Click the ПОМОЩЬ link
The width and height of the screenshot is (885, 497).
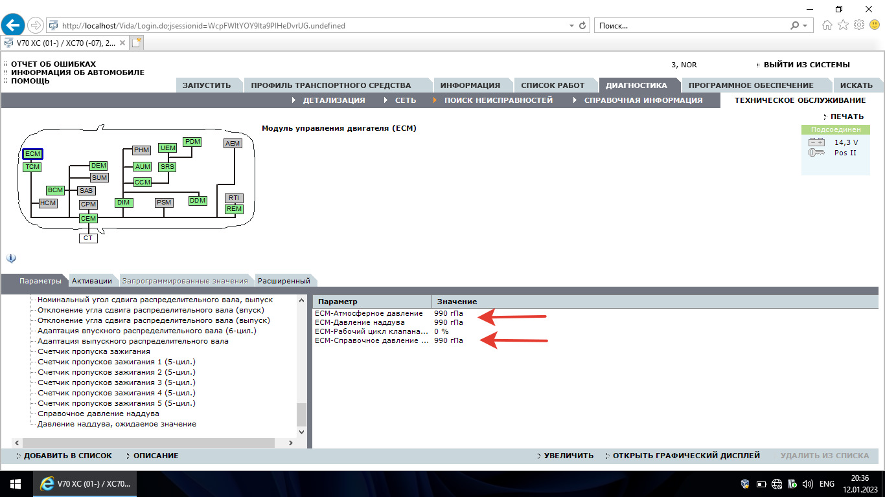pos(30,81)
